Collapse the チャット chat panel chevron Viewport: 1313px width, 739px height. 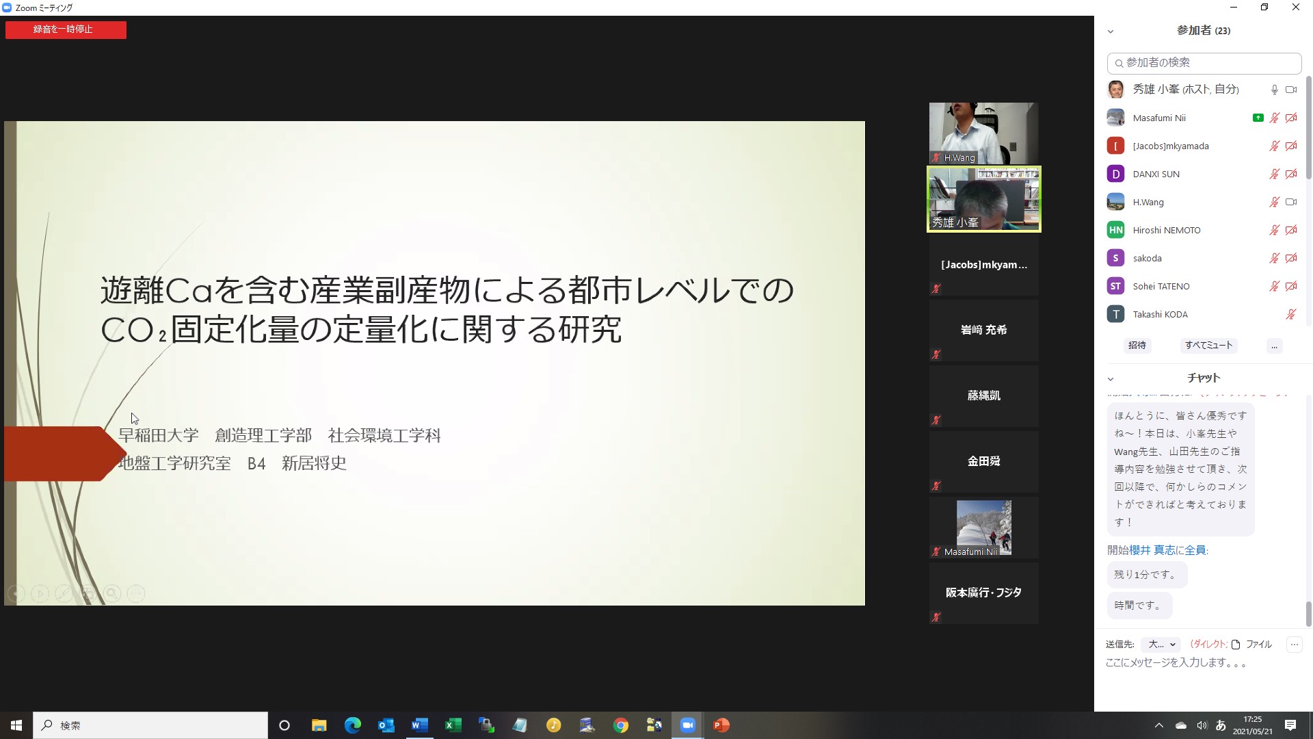pos(1111,378)
